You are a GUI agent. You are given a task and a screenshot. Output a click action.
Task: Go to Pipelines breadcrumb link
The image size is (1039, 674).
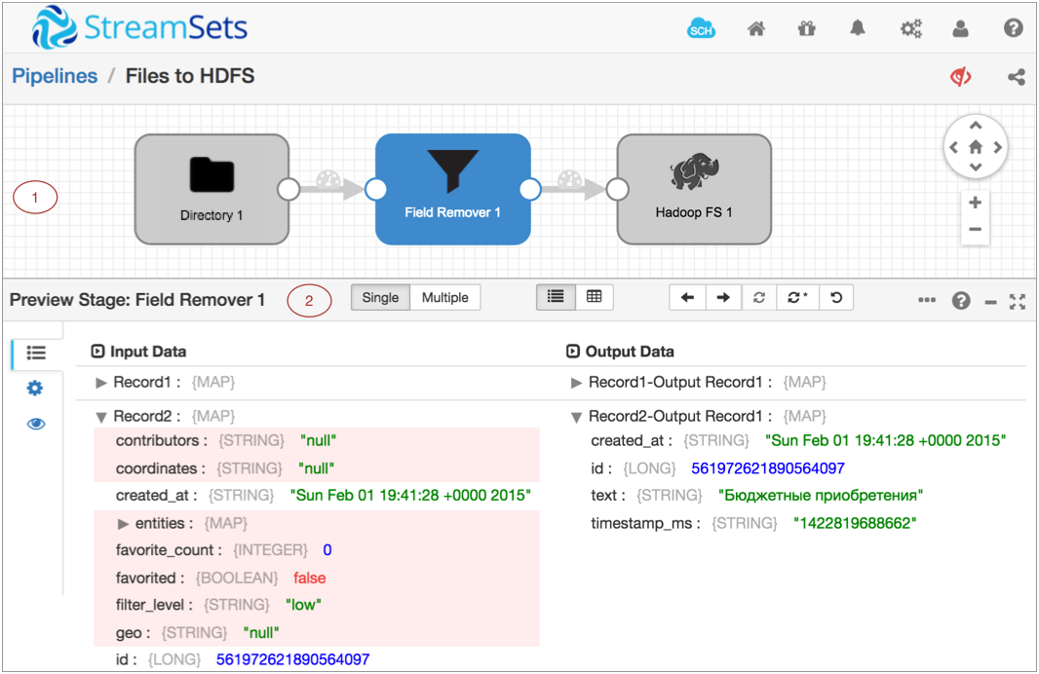(55, 76)
